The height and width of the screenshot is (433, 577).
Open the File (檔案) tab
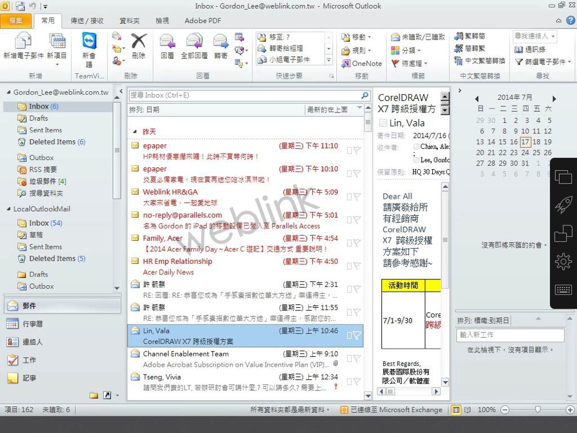coord(16,21)
